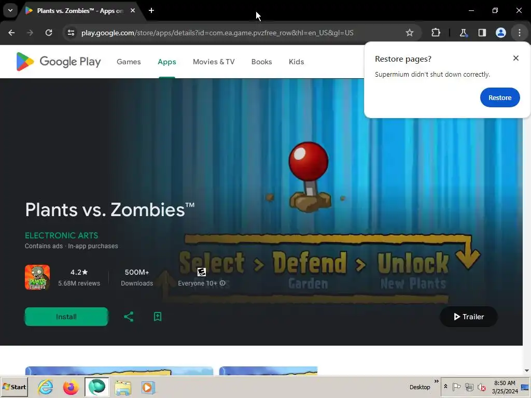Open the tab search dropdown arrow
The image size is (531, 398).
10,10
